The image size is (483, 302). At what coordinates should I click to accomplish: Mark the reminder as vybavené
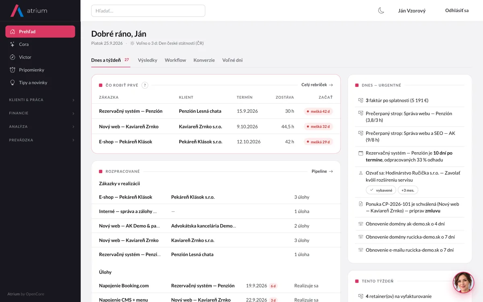pyautogui.click(x=381, y=190)
